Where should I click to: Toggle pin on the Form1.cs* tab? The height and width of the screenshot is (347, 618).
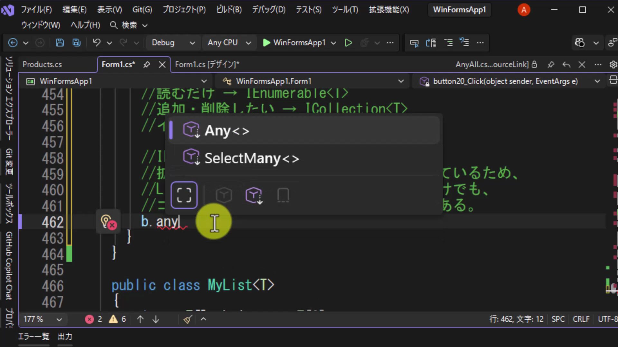(x=147, y=65)
